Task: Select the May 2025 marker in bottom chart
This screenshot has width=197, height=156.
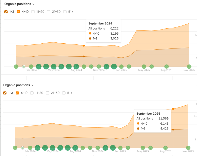Action: point(143,148)
